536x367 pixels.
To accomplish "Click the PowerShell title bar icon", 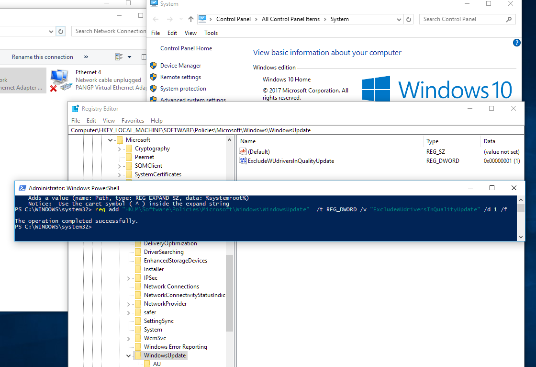I will [x=22, y=188].
